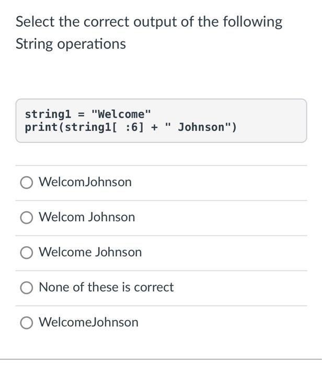Choose the 'Welcom Johnson' radio option
Image resolution: width=322 pixels, height=366 pixels.
pos(26,218)
